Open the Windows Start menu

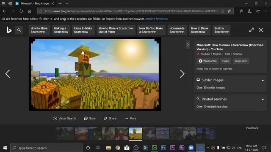pyautogui.click(x=5, y=148)
